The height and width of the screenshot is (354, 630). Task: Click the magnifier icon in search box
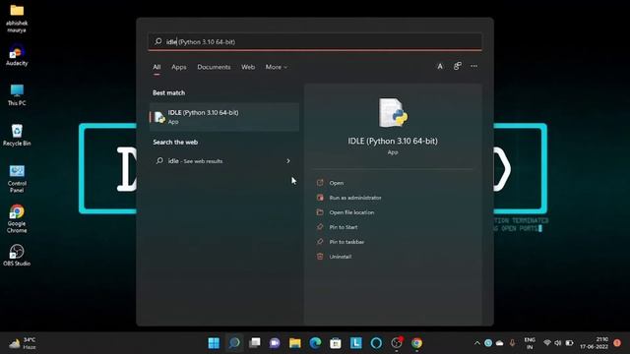click(158, 41)
